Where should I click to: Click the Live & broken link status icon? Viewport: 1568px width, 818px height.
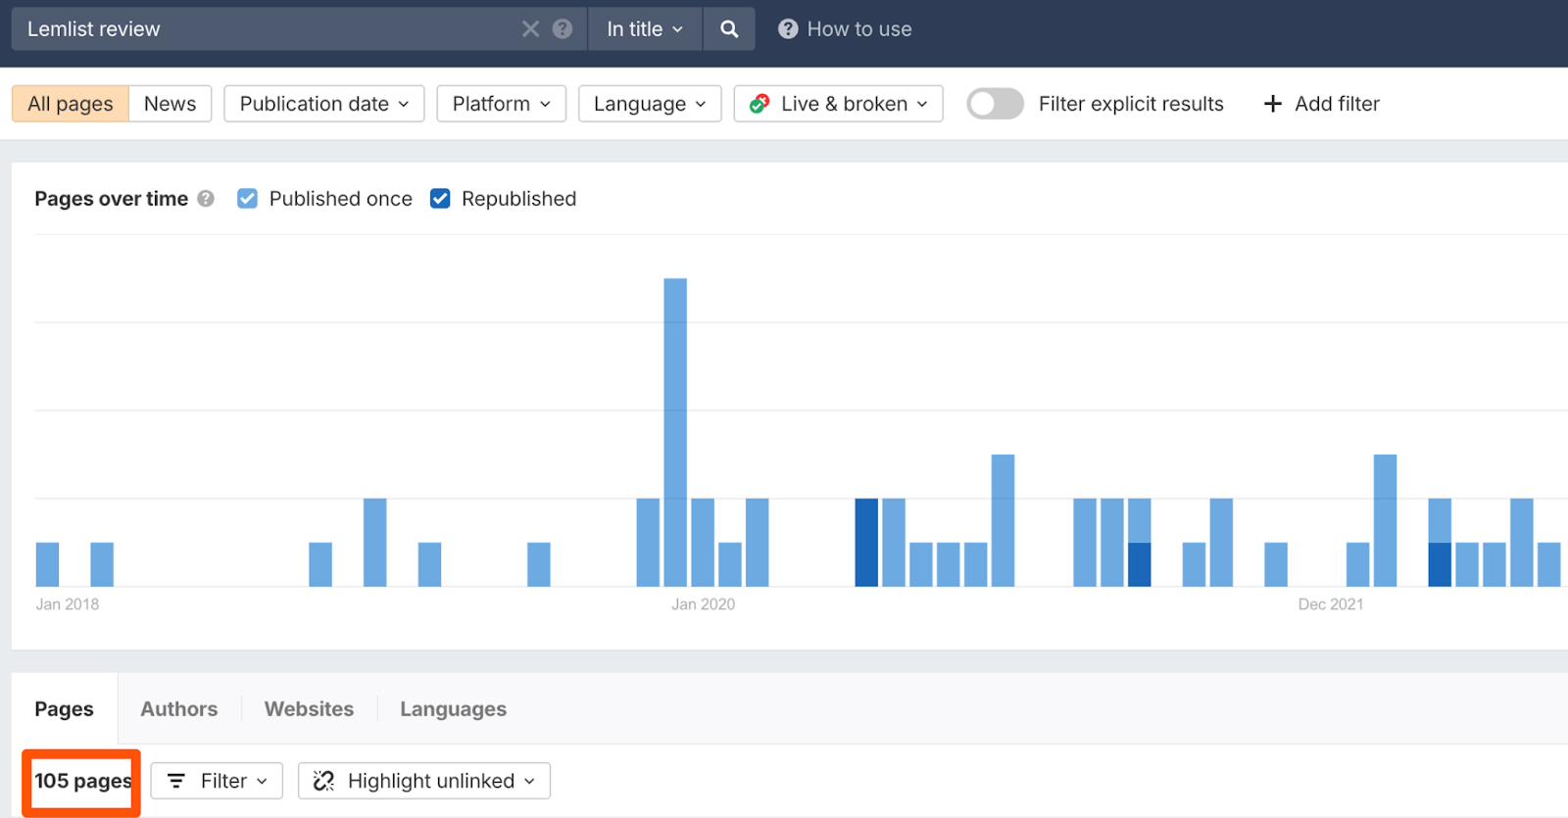pyautogui.click(x=759, y=104)
